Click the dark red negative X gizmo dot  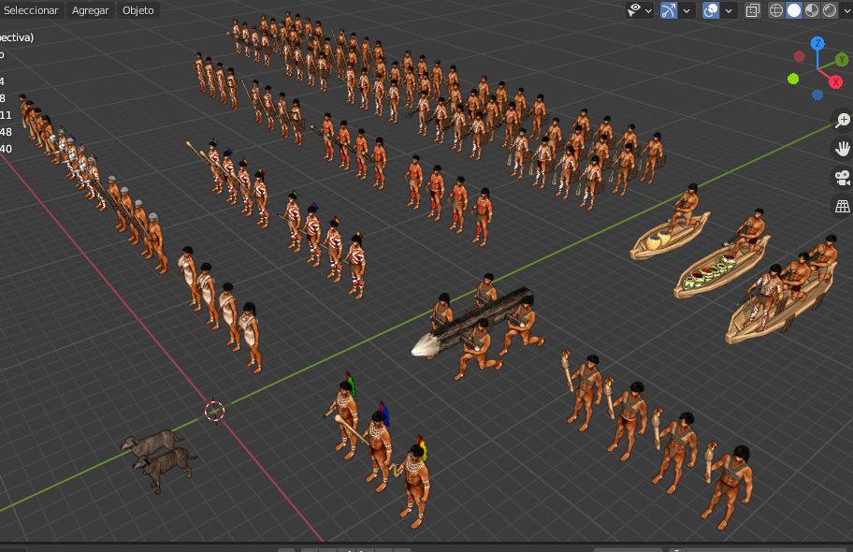click(799, 56)
